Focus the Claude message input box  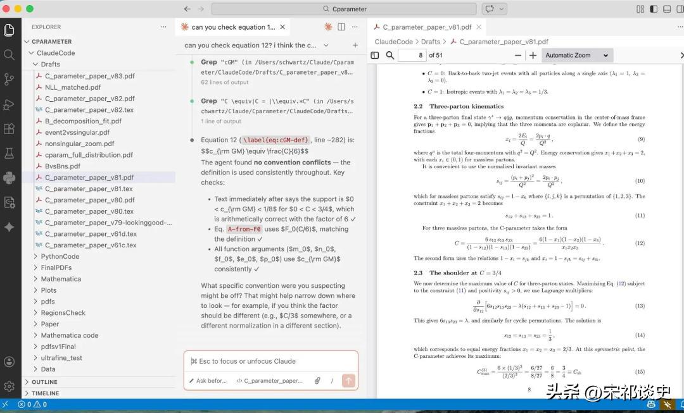tap(271, 361)
